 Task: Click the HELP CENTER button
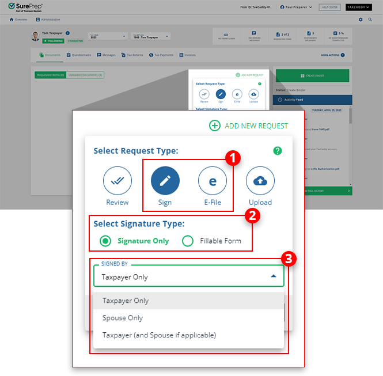(329, 7)
